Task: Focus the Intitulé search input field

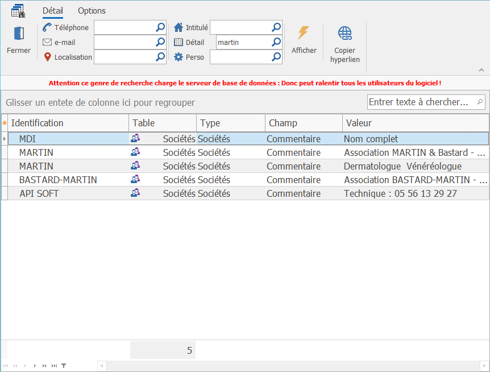Action: (240, 27)
